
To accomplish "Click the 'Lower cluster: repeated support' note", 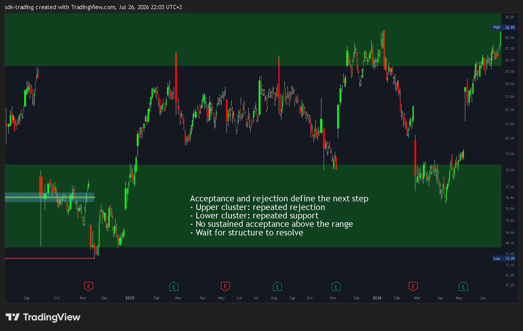I will 254,216.
